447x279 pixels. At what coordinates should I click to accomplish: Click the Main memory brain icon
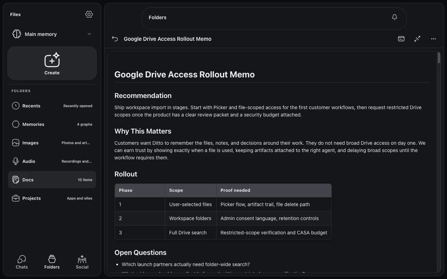(17, 34)
